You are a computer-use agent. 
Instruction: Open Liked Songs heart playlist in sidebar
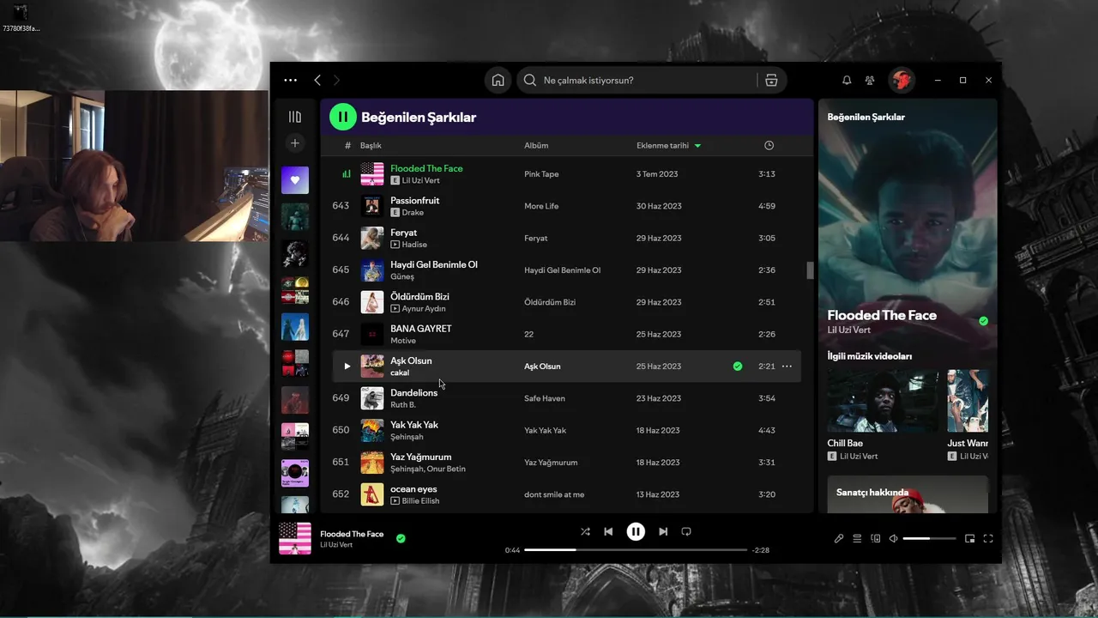point(295,180)
